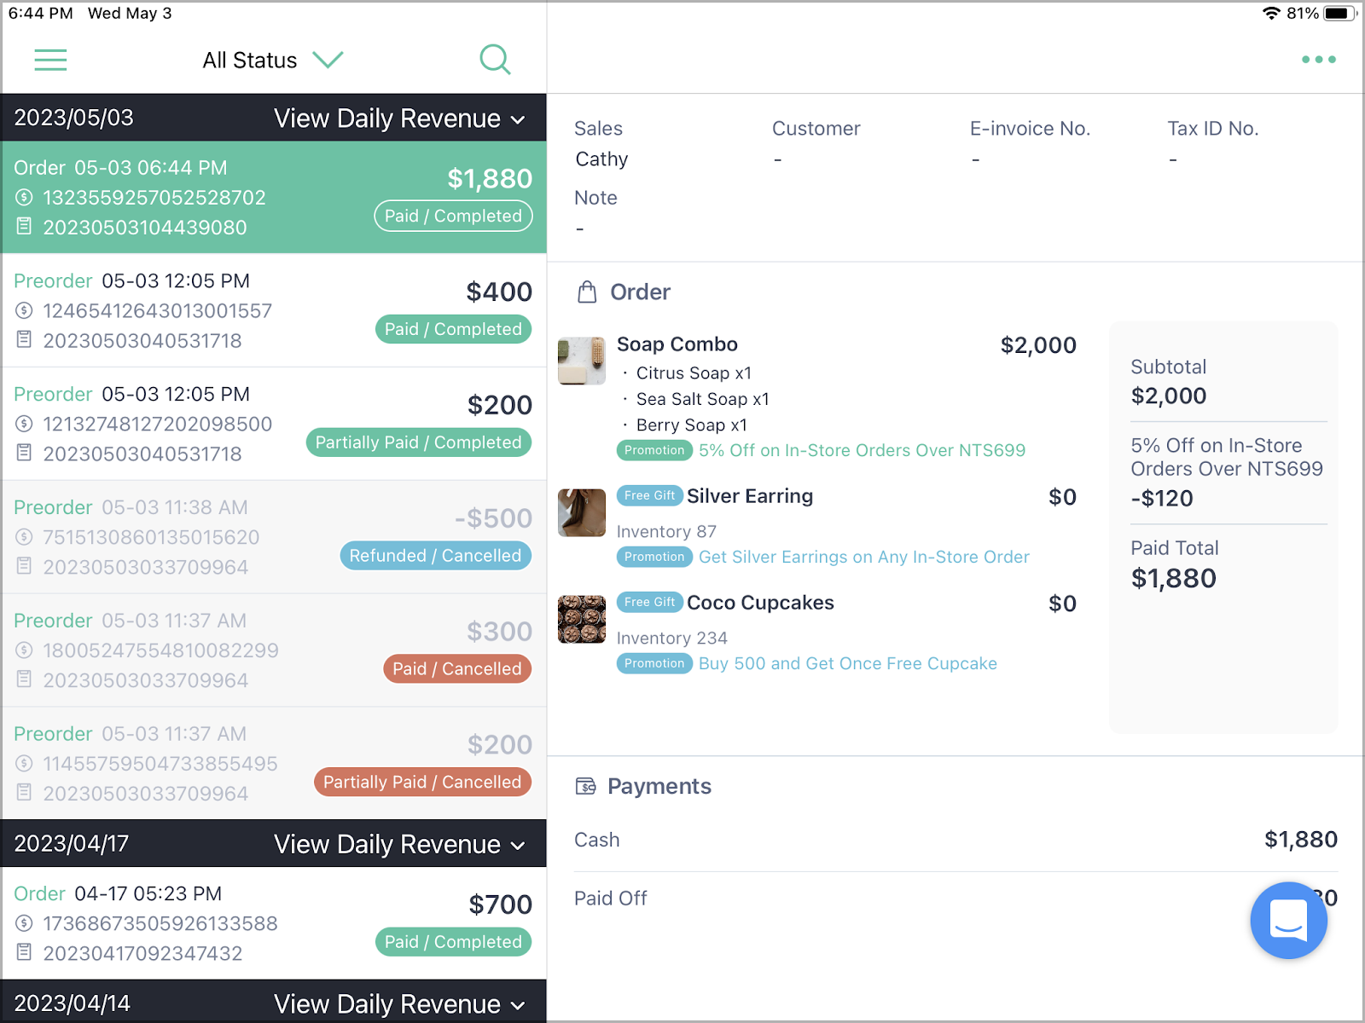This screenshot has width=1365, height=1023.
Task: Click the sales person name Cathy
Action: point(601,159)
